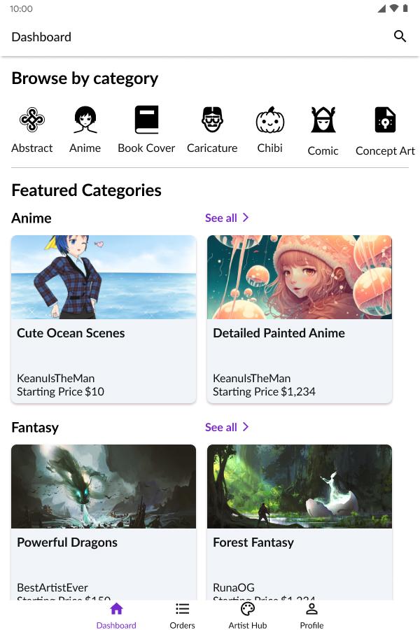Image resolution: width=420 pixels, height=630 pixels.
Task: Open the Comic helmet category icon
Action: point(323,120)
